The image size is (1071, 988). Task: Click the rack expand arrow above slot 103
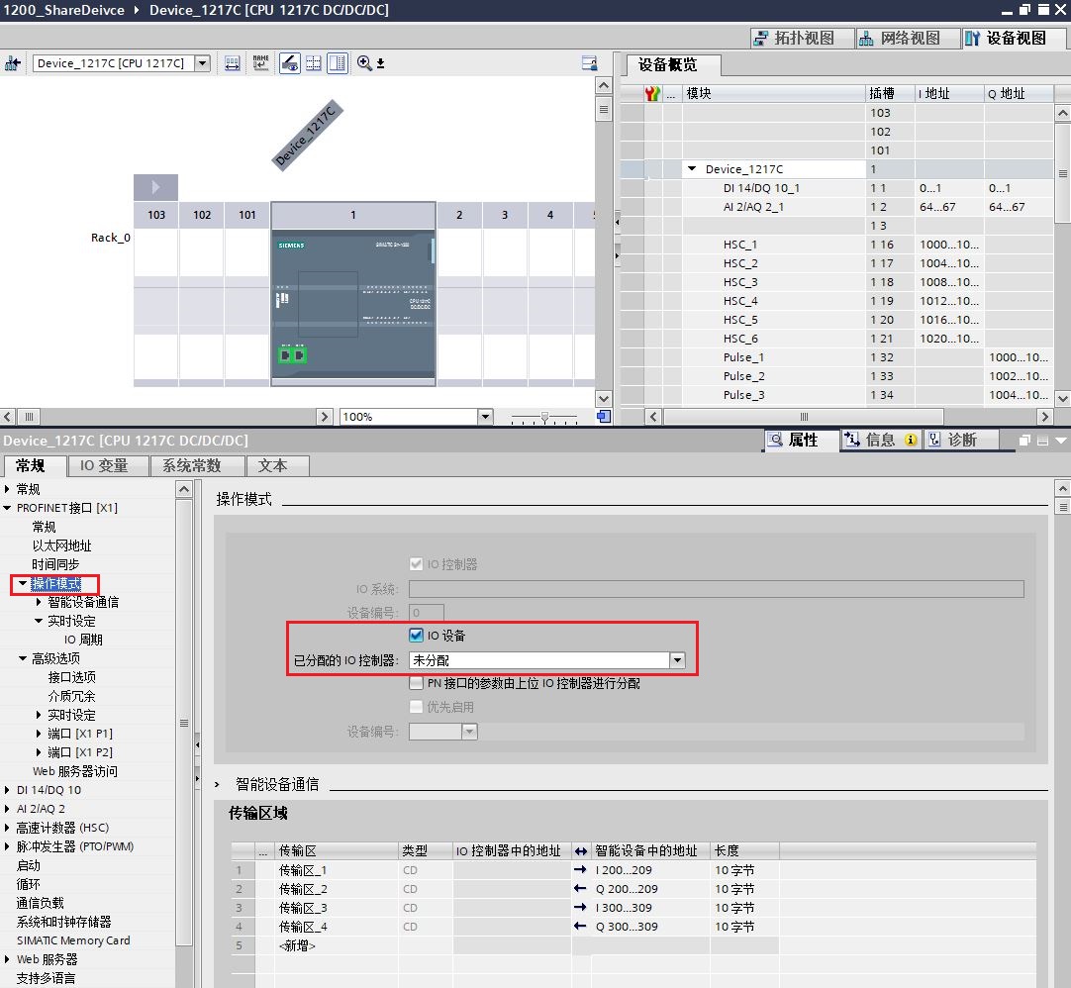(155, 186)
